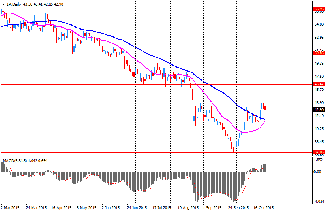
Task: Click the 52.95 price scale value
Action: tap(319, 38)
